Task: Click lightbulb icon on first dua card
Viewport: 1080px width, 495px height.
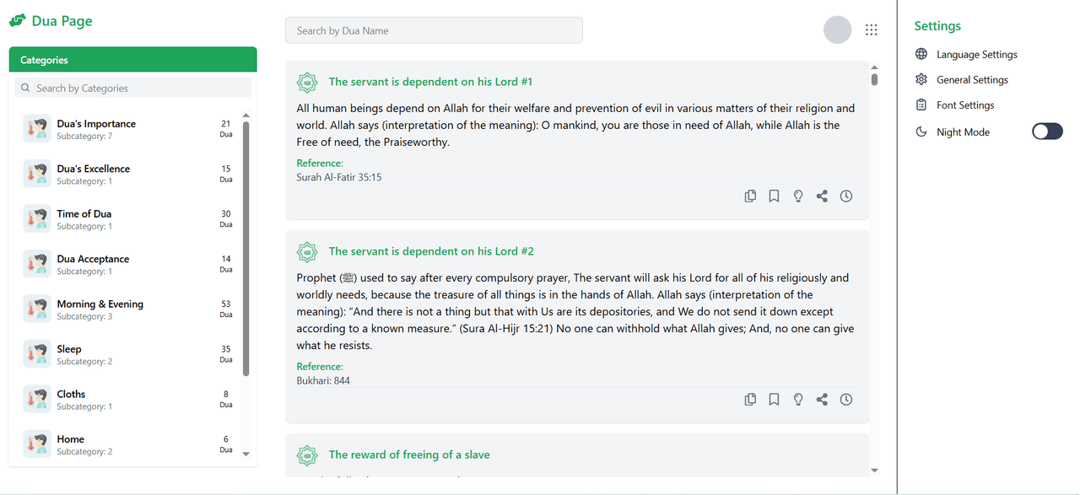Action: tap(798, 196)
